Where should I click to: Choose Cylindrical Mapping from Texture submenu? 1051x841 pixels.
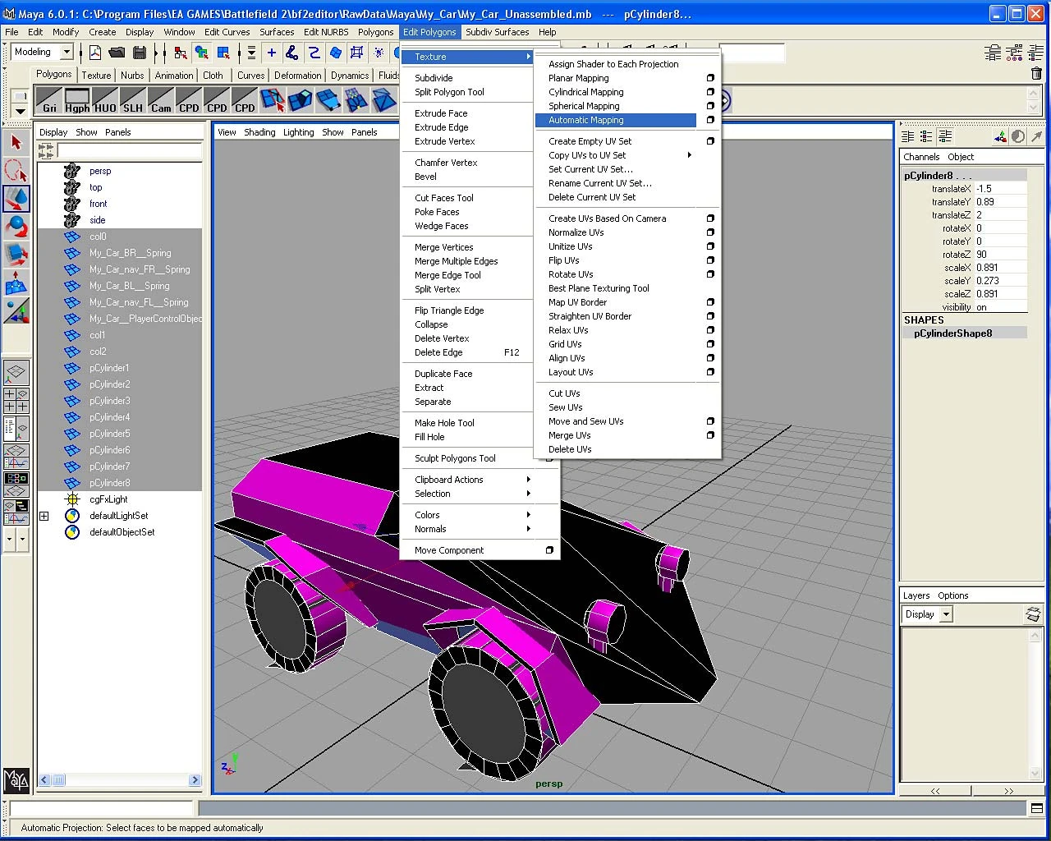click(585, 92)
